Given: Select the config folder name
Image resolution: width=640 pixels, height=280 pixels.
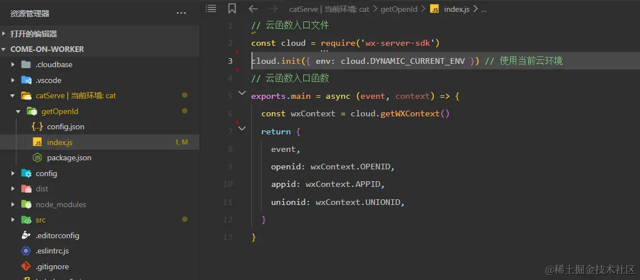Looking at the screenshot, I should click(46, 173).
